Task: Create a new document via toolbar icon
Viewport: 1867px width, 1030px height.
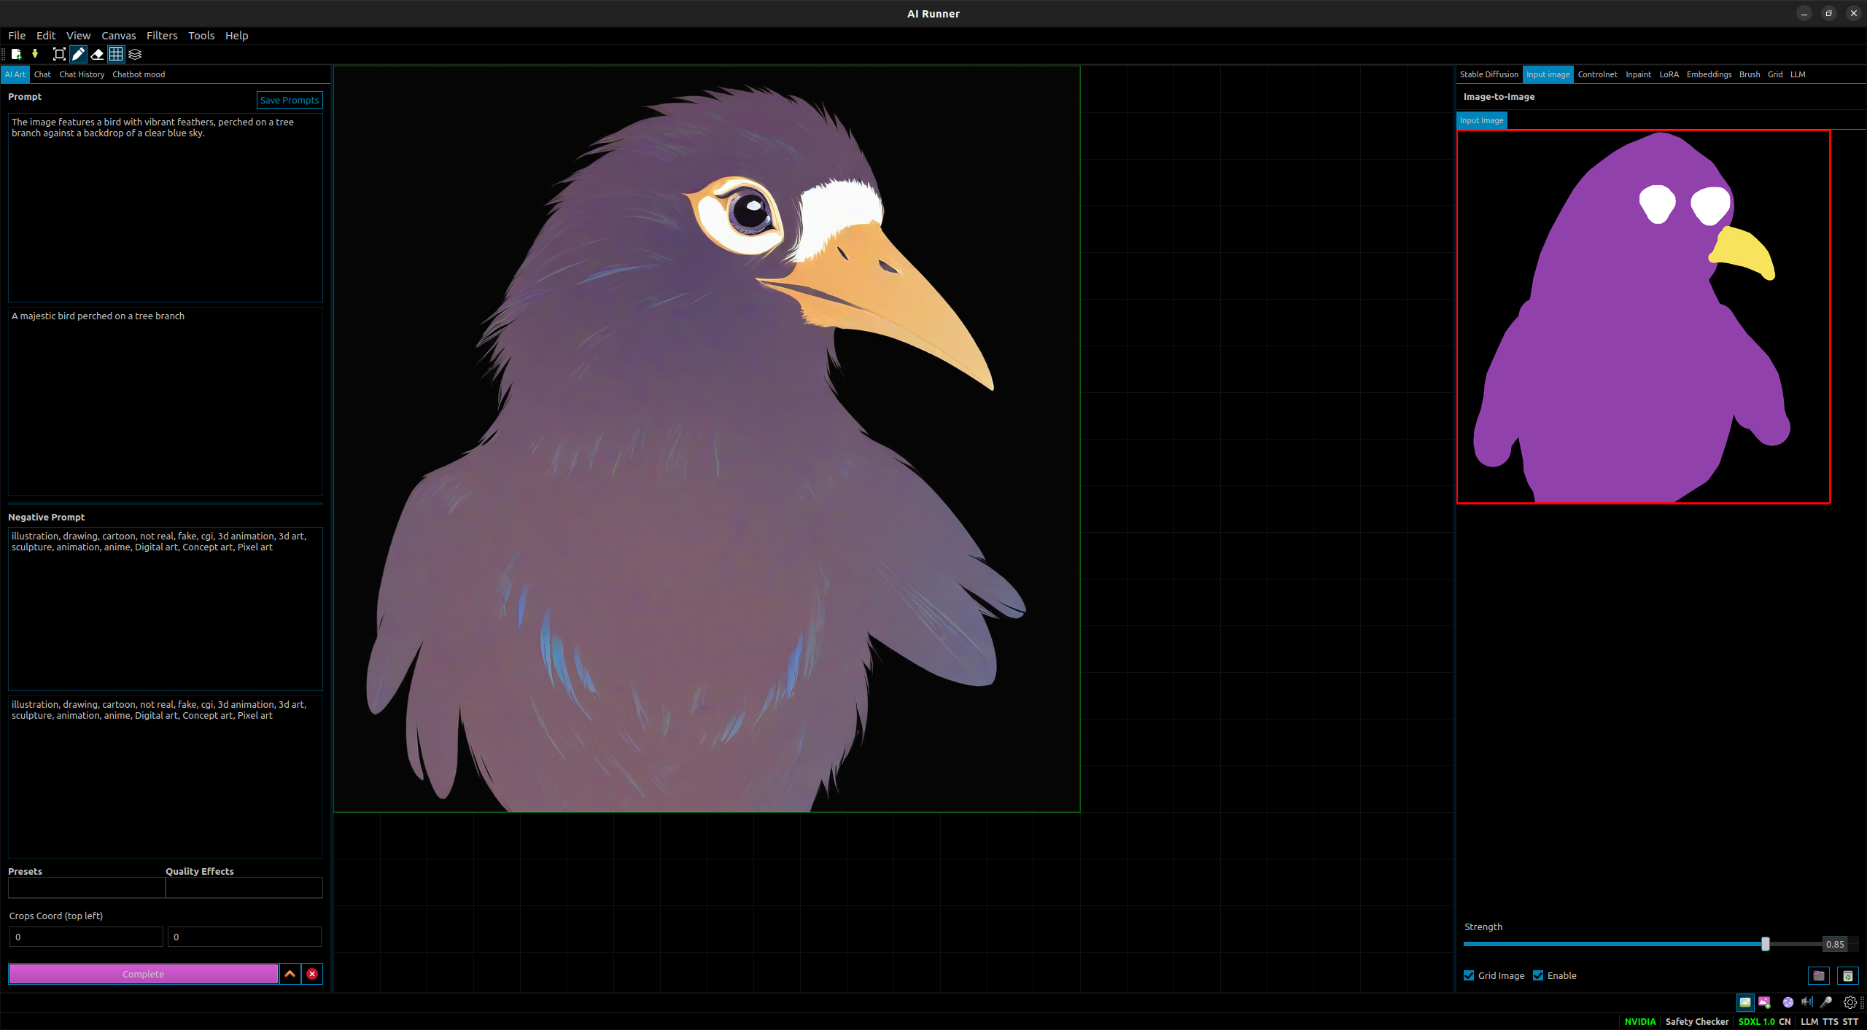Action: [x=16, y=54]
